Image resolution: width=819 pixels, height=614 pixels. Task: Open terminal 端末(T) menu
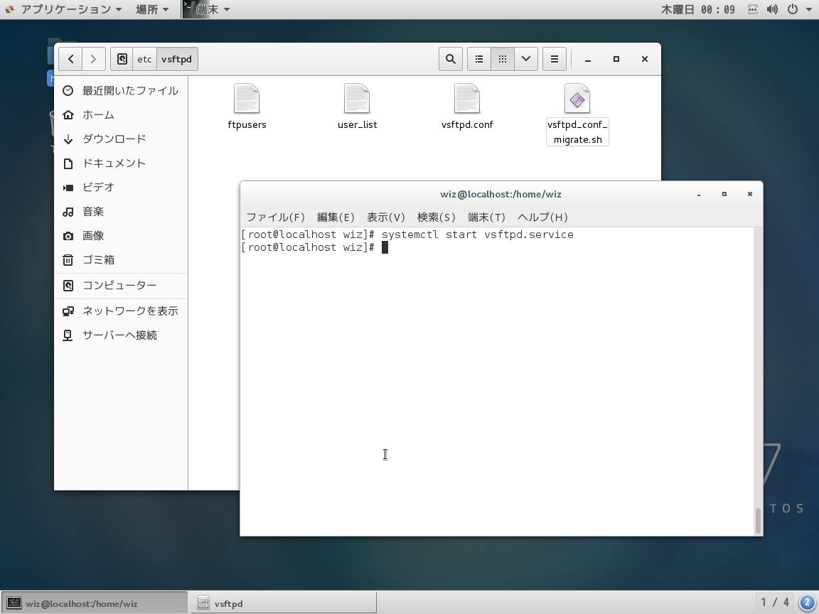(486, 217)
